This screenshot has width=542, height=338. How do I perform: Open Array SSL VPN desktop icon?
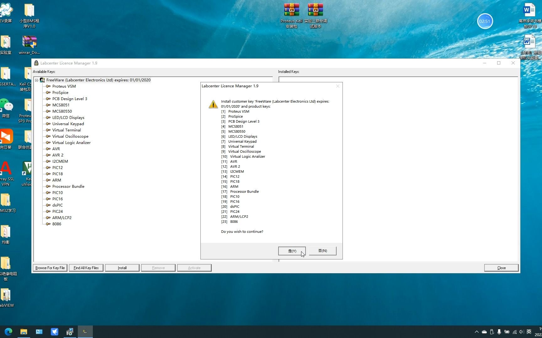coord(6,174)
